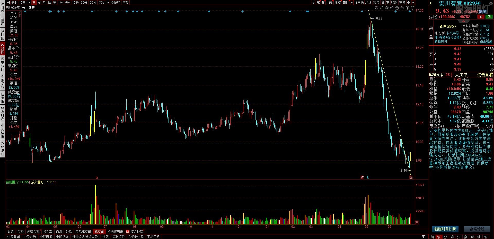
Task: Toggle the eye visibility icon on chart
Action: click(387, 8)
